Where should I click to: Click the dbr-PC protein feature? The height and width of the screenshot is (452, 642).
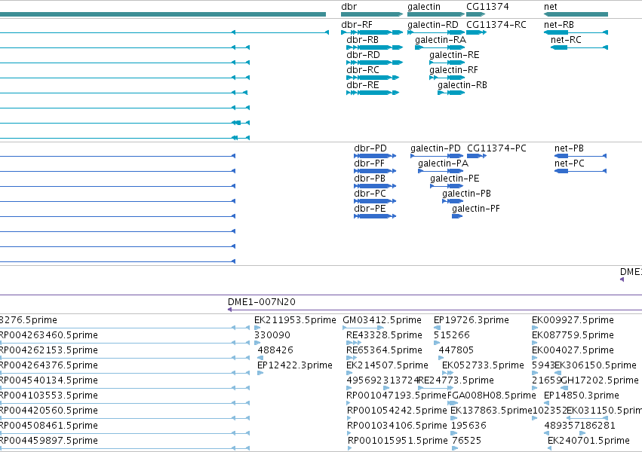(x=375, y=201)
